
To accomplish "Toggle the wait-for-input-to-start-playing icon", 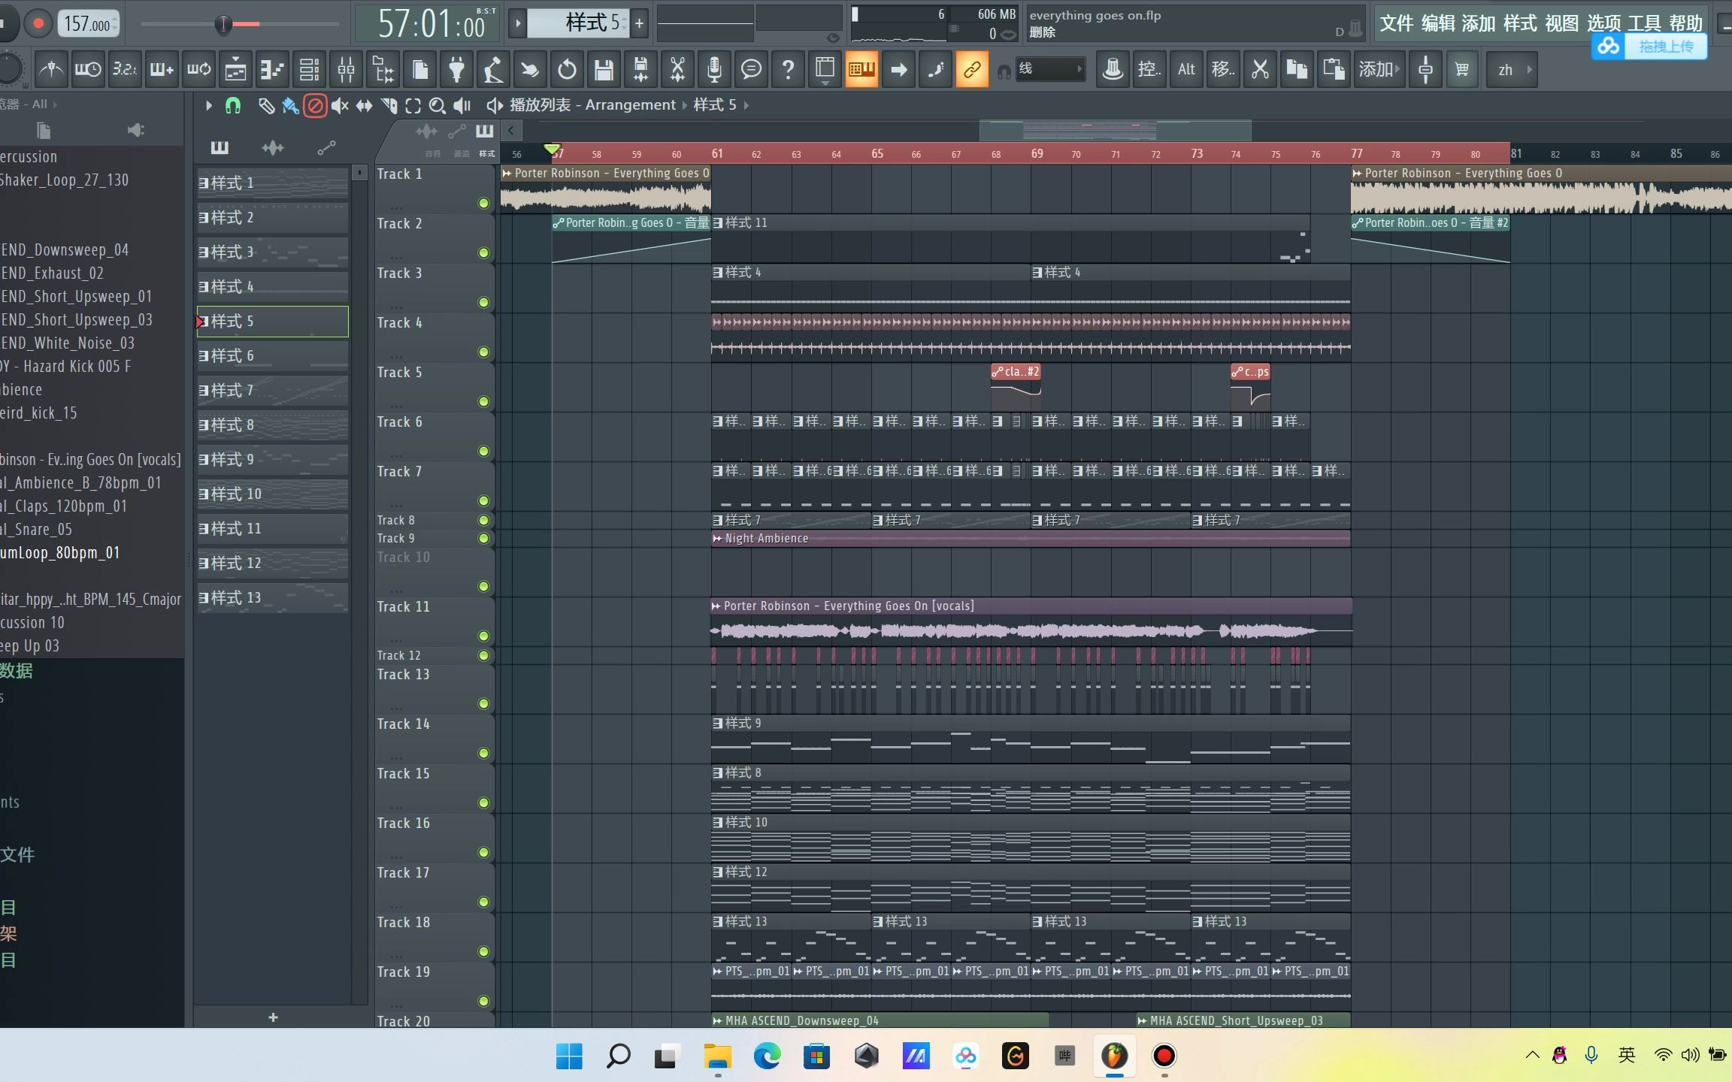I will (88, 70).
